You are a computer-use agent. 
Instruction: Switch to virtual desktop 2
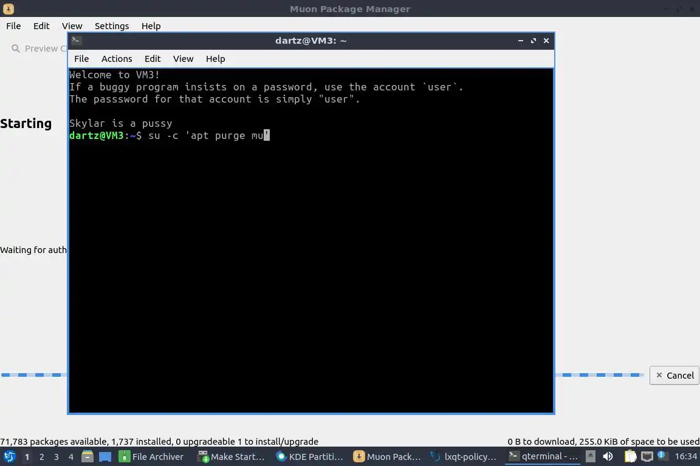41,457
